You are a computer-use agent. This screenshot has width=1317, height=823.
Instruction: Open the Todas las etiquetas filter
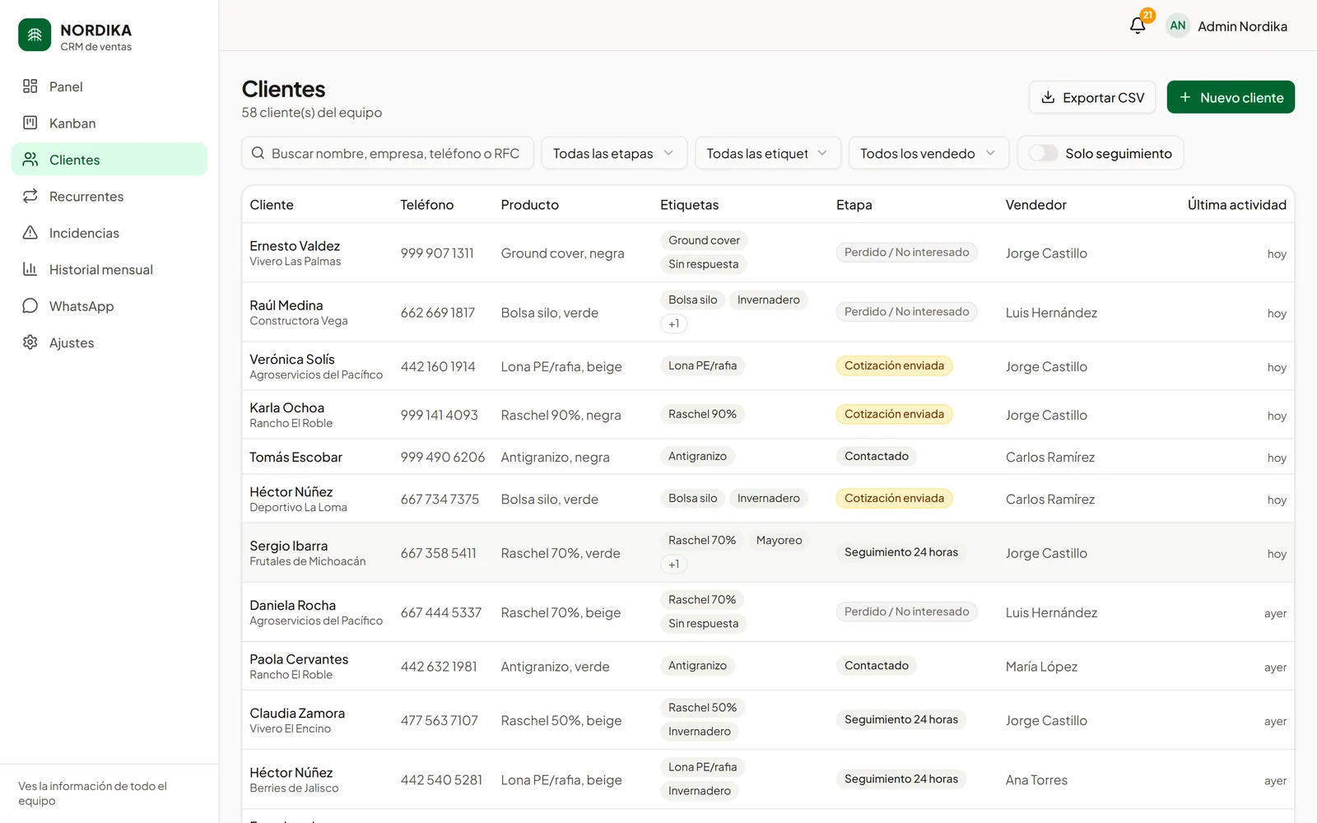point(768,153)
